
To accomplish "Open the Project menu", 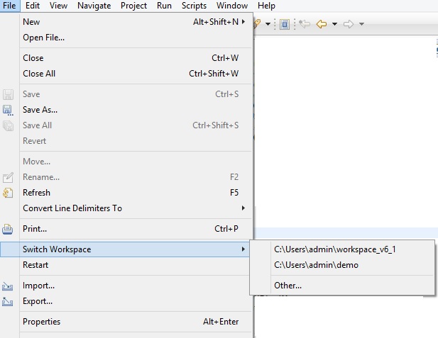I will pos(133,6).
